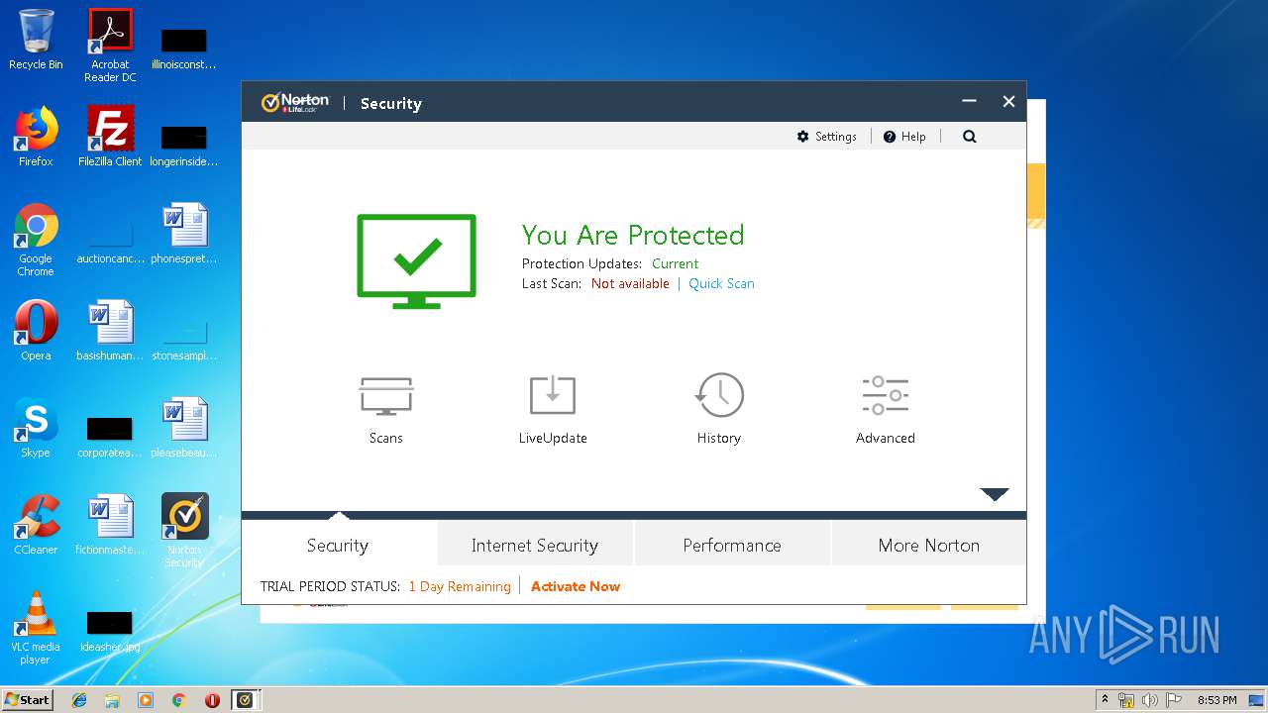Select Norton Security desktop shortcut
Image resolution: width=1268 pixels, height=713 pixels.
point(184,531)
